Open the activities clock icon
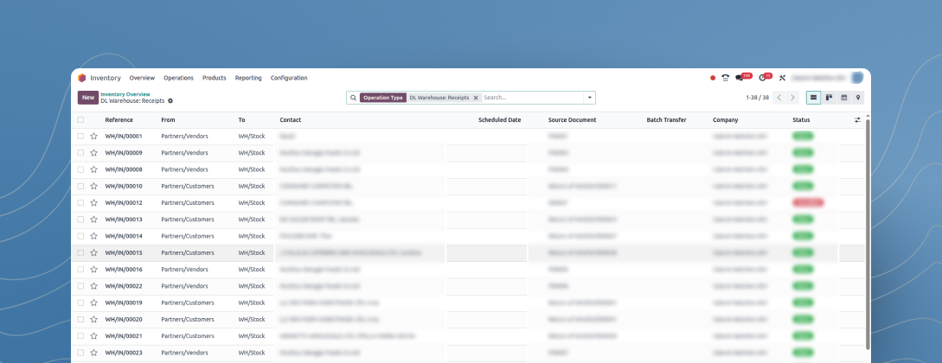Viewport: 942px width, 363px height. pyautogui.click(x=762, y=78)
